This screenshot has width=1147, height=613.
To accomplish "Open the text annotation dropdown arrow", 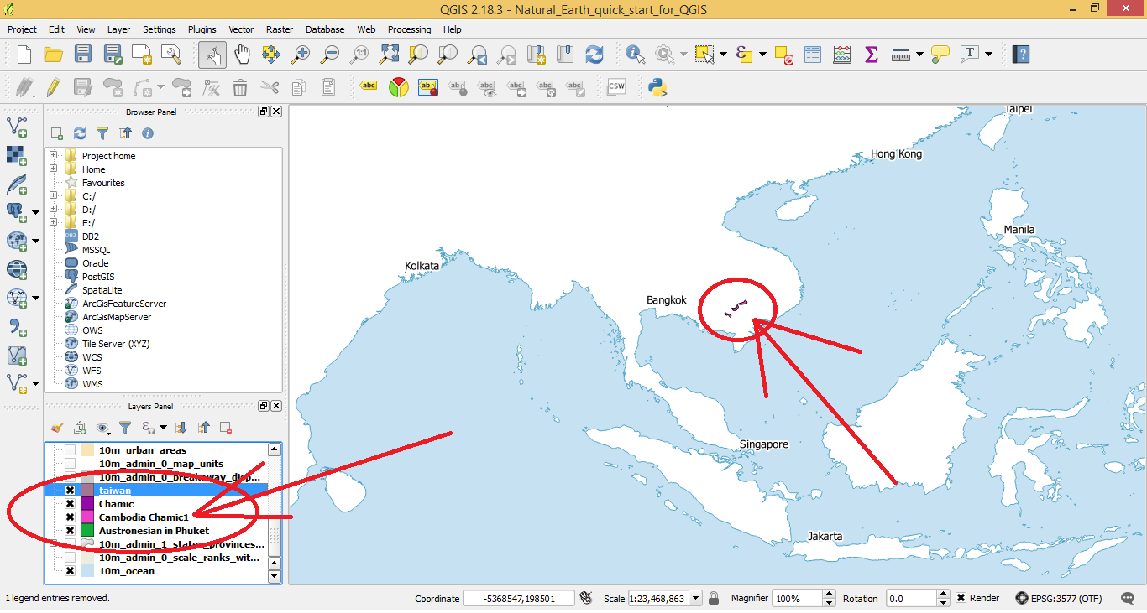I will tap(988, 55).
